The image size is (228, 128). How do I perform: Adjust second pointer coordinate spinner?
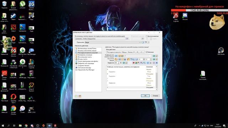point(151,59)
